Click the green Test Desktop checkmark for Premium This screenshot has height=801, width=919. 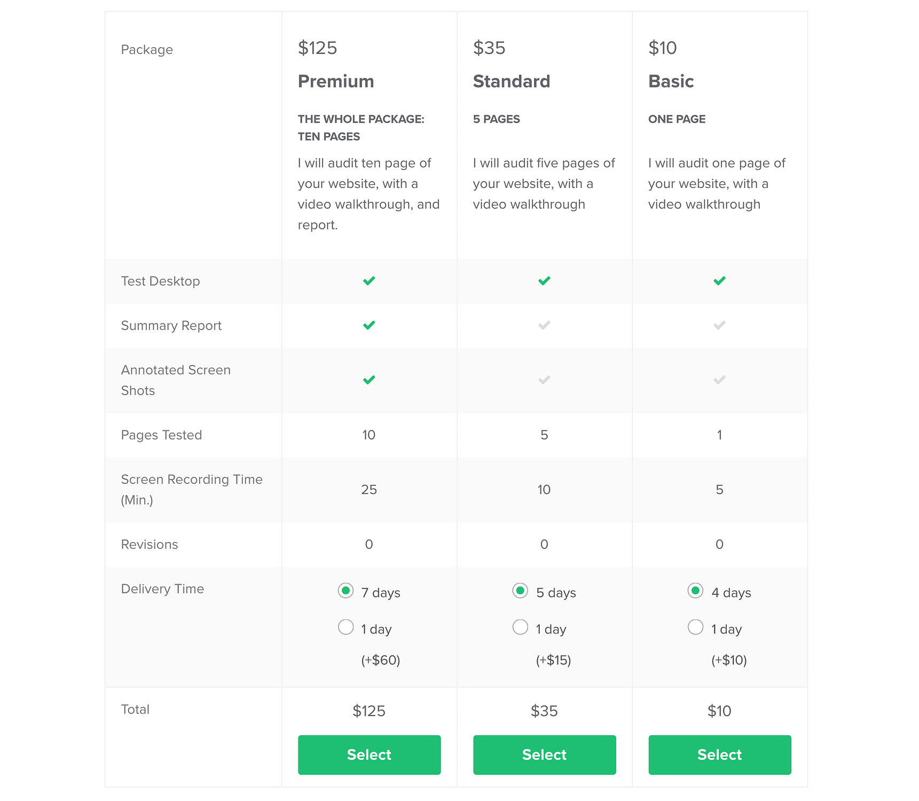click(368, 280)
